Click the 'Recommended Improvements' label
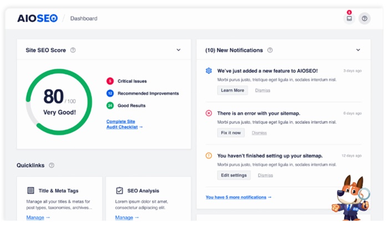 coord(148,93)
